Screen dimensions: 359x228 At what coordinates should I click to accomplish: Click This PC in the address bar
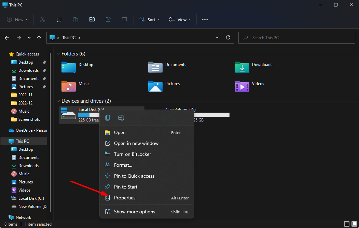(x=69, y=38)
